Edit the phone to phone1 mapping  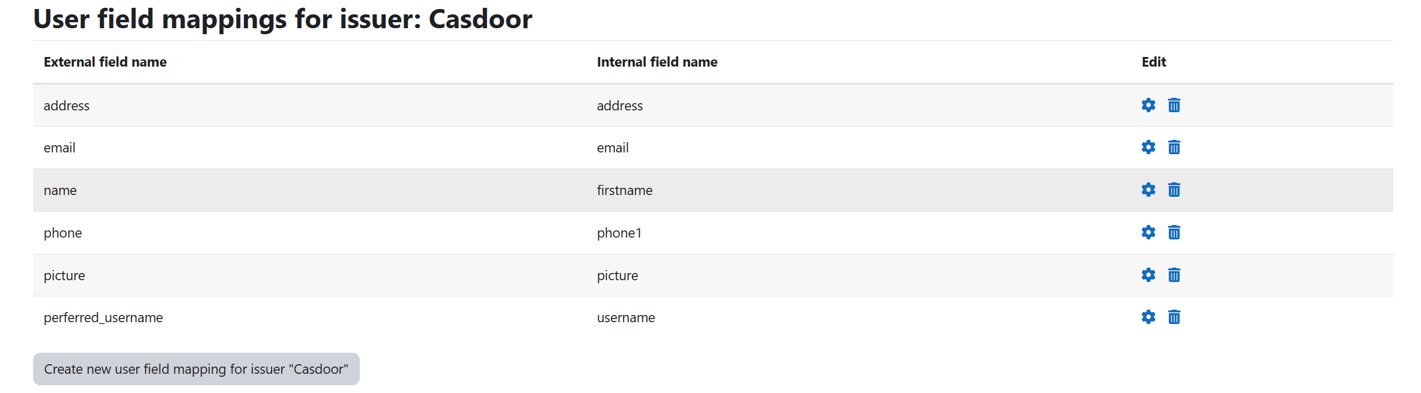(1148, 232)
